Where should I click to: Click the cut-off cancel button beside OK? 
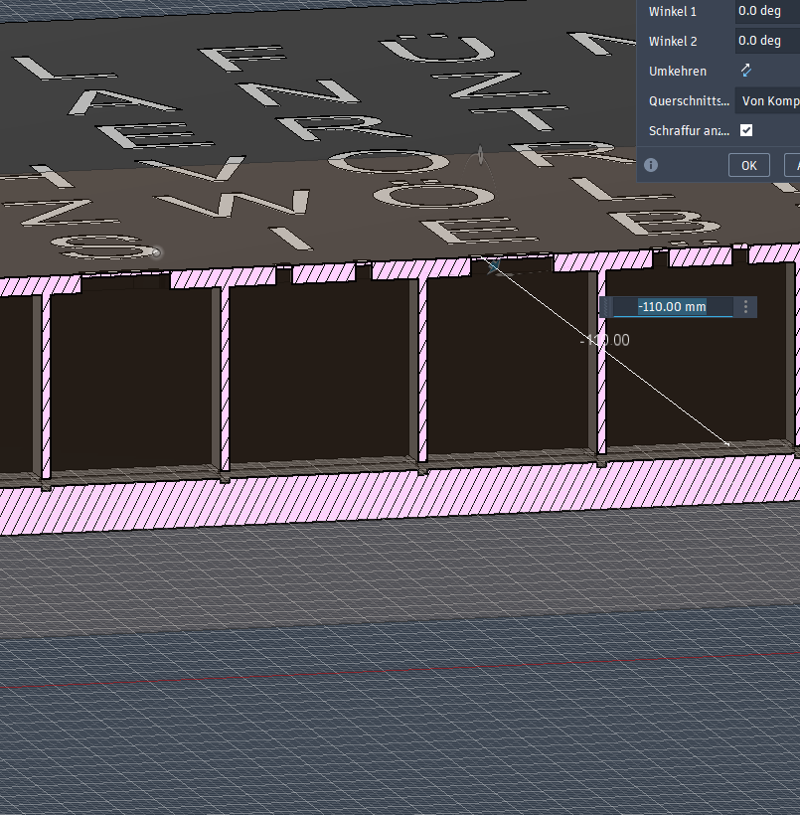coord(792,165)
